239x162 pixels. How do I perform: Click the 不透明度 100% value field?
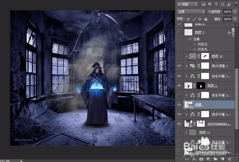[227, 12]
